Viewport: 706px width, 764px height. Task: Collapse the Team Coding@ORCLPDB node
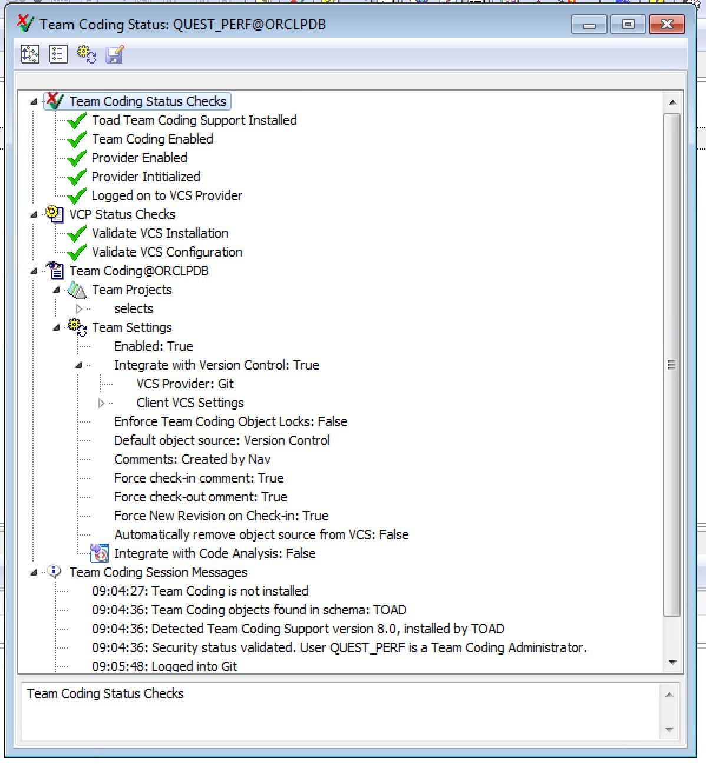(x=34, y=271)
